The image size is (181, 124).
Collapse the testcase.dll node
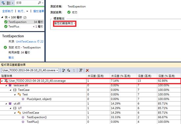click(6, 85)
